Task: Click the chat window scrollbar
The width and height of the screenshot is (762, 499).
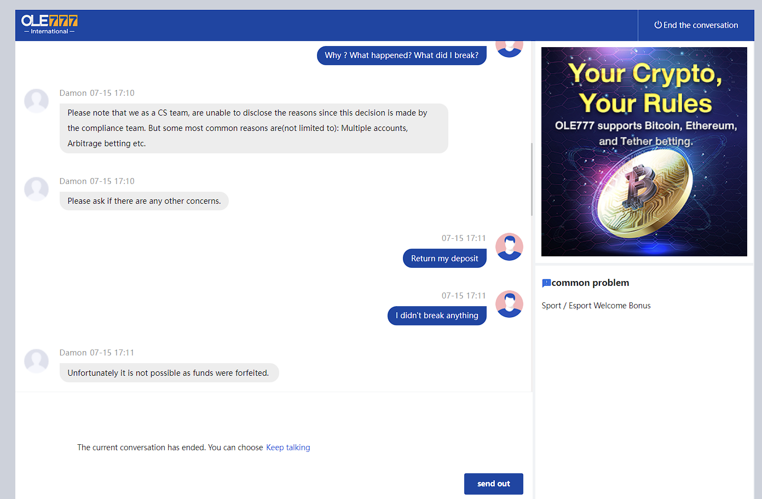Action: 532,179
